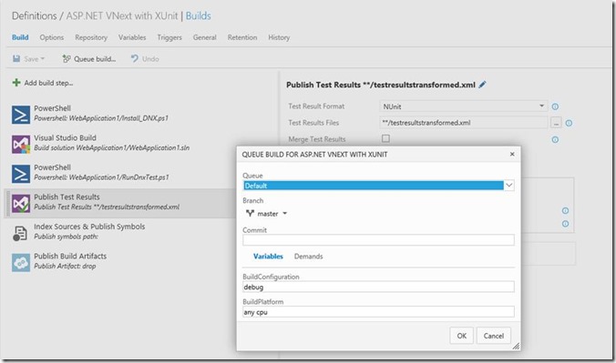
Task: Click the lower info icon right of the dialog
Action: tap(565, 224)
